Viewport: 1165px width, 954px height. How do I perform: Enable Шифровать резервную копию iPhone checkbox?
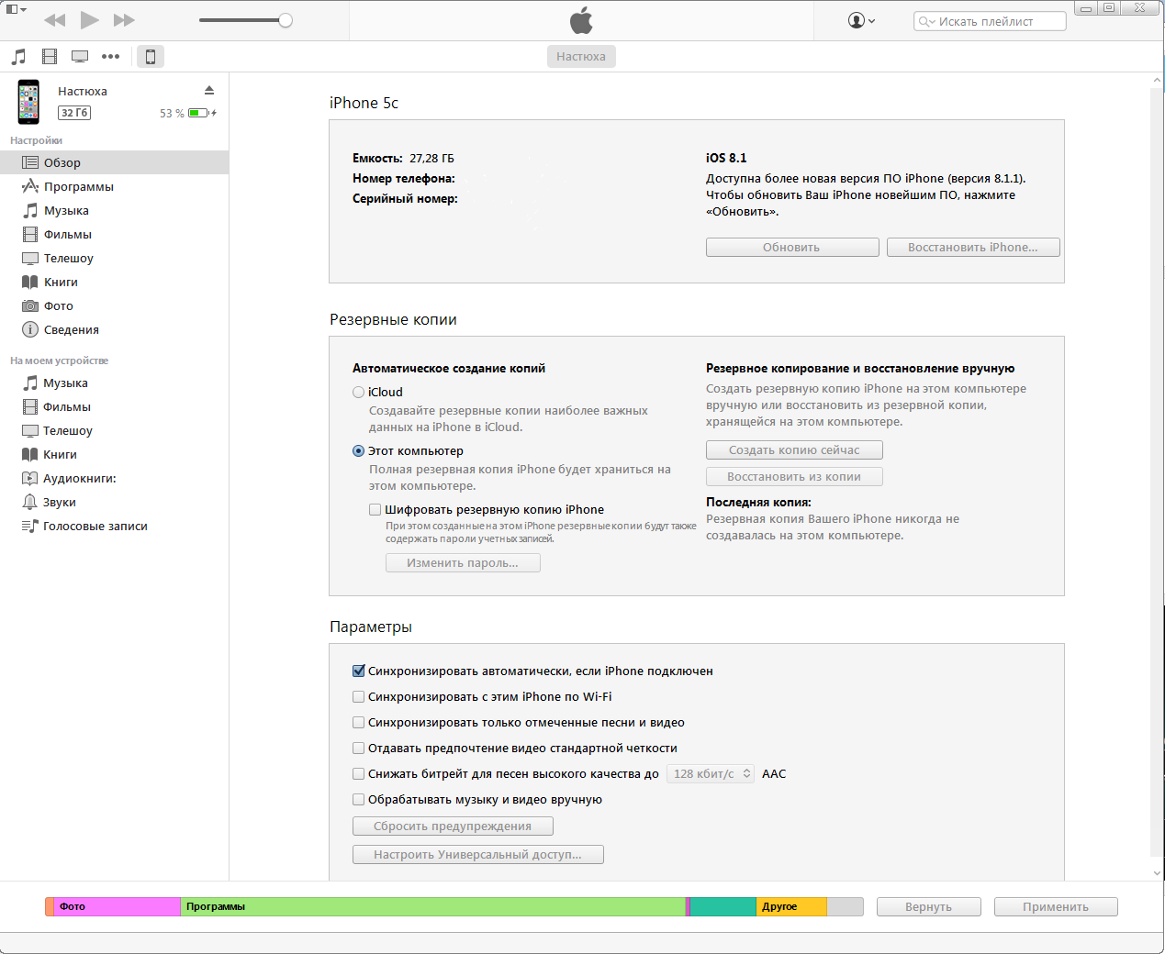pos(375,510)
